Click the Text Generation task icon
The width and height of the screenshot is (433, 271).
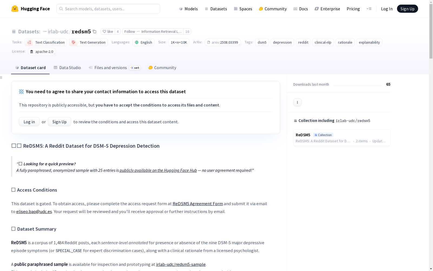pos(73,42)
